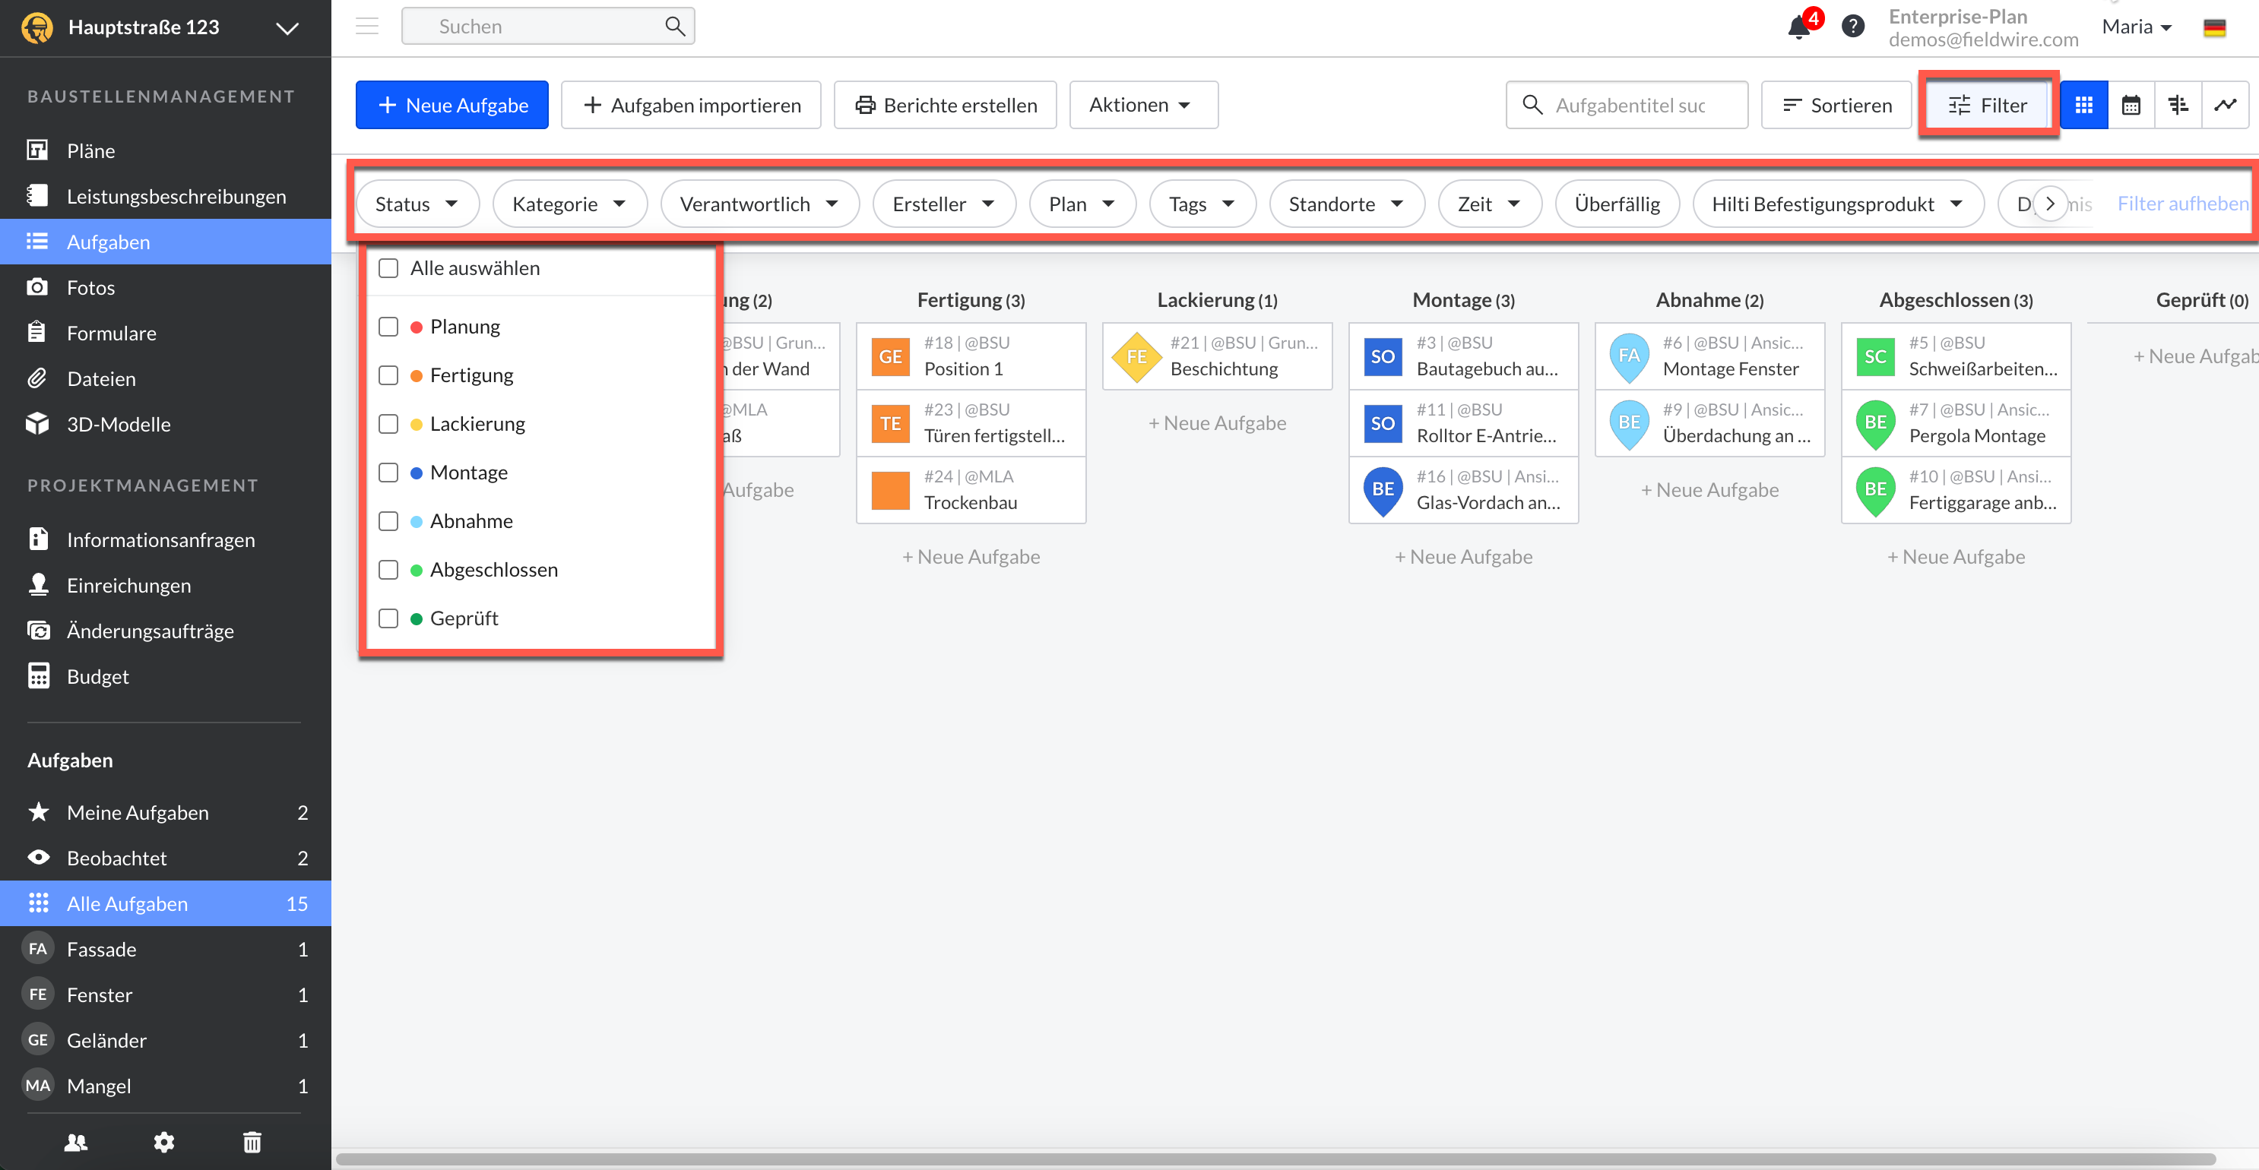Click the Neue Aufgabe blue button
The height and width of the screenshot is (1170, 2259).
point(451,105)
